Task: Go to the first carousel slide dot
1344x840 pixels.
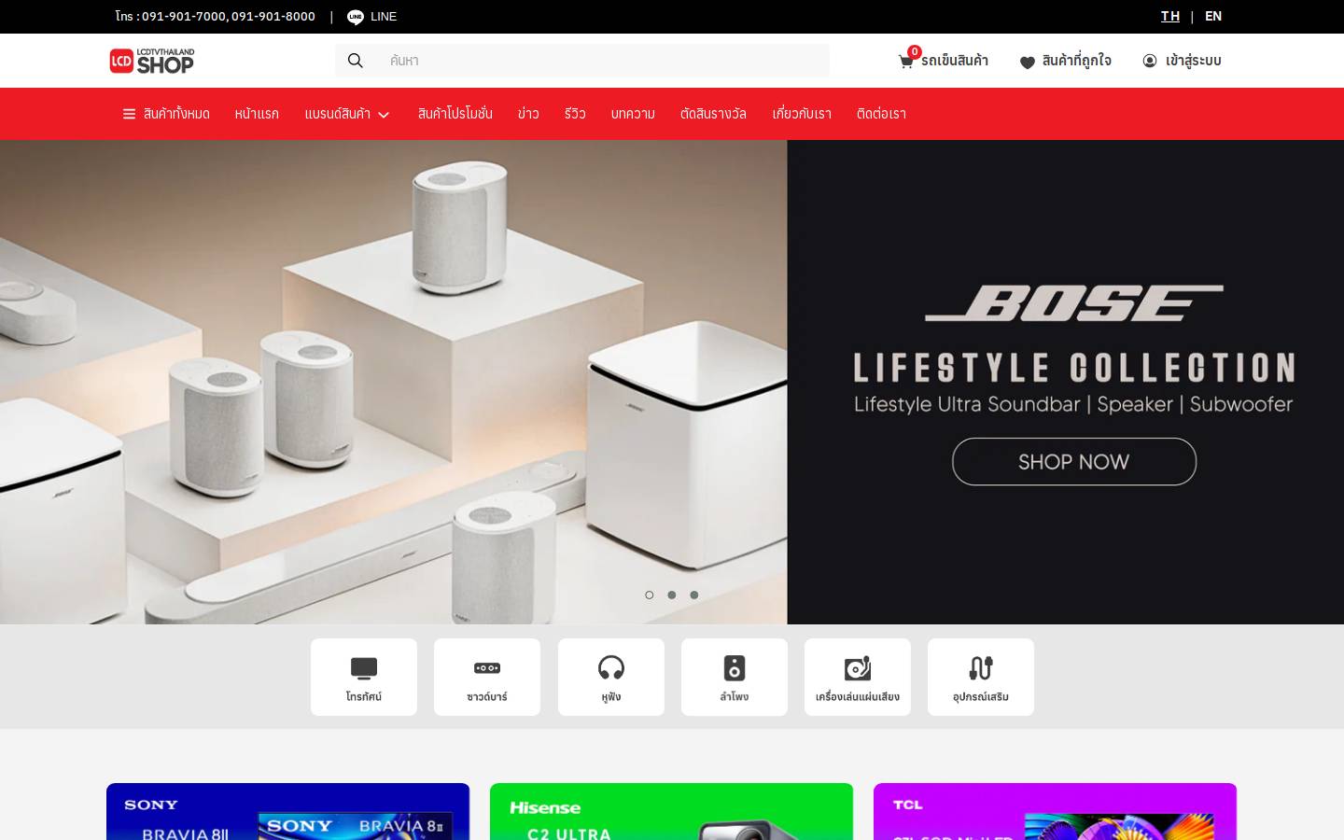Action: [650, 595]
